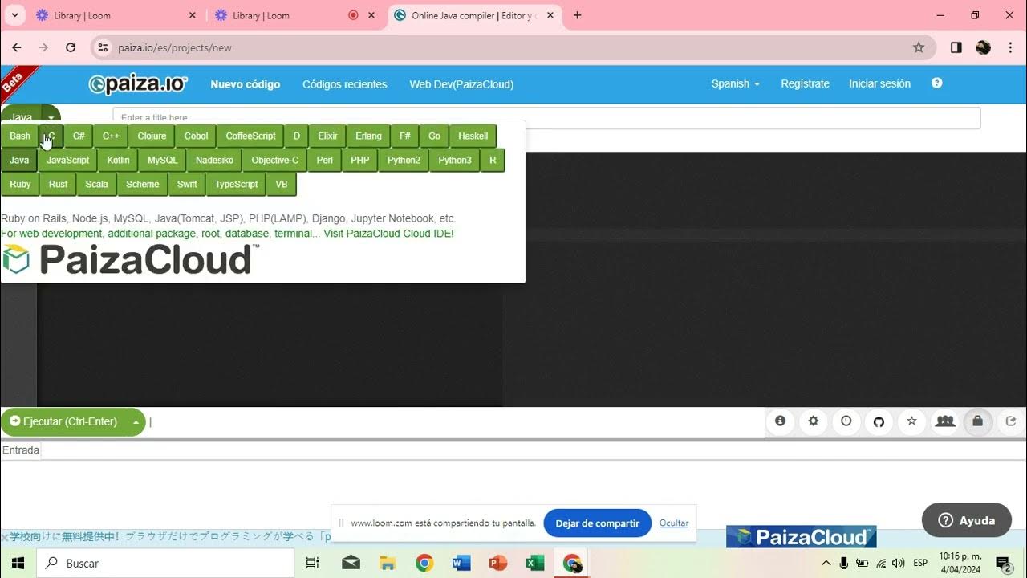The width and height of the screenshot is (1027, 578).
Task: Click the clock scheduling icon
Action: [846, 421]
